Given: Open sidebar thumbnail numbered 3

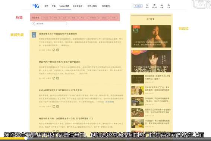Looking at the screenshot, I should point(138,79).
